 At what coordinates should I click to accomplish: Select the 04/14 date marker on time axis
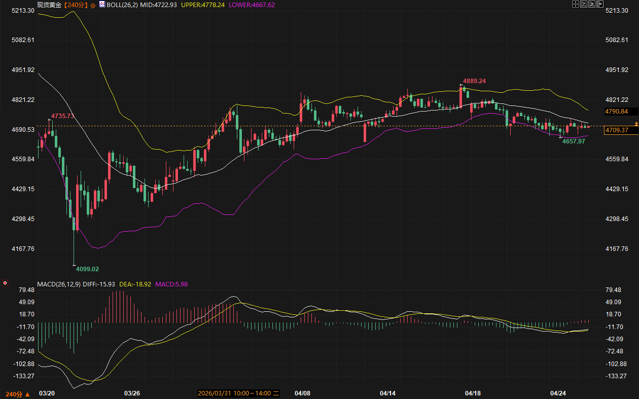387,393
